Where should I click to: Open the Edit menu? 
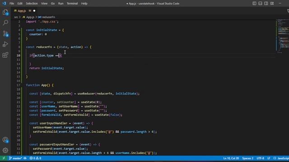pos(20,3)
